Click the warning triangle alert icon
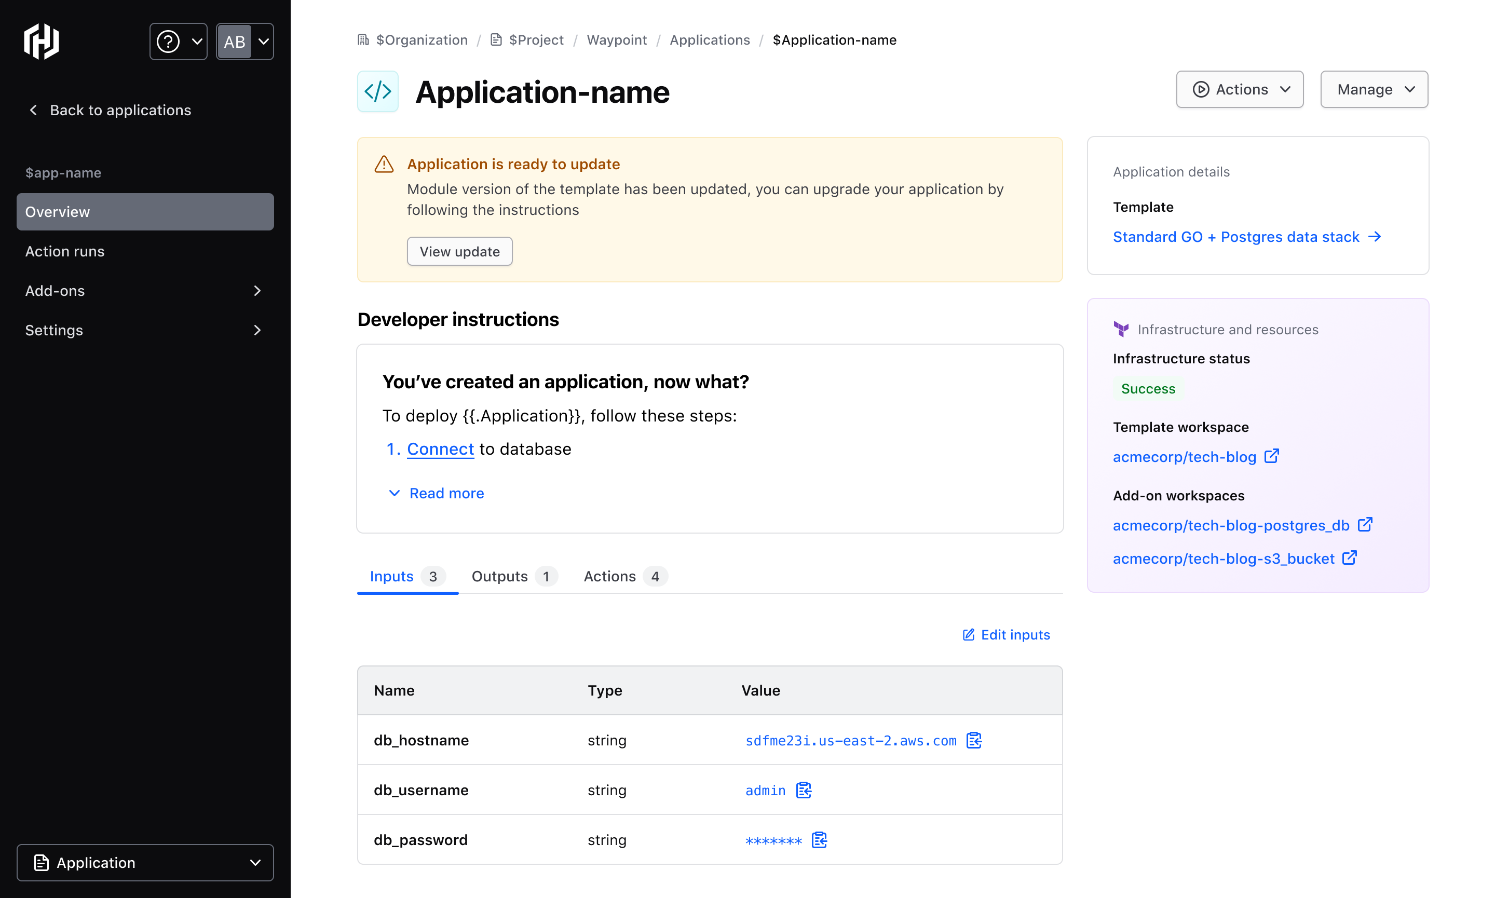Viewport: 1495px width, 898px height. click(384, 164)
